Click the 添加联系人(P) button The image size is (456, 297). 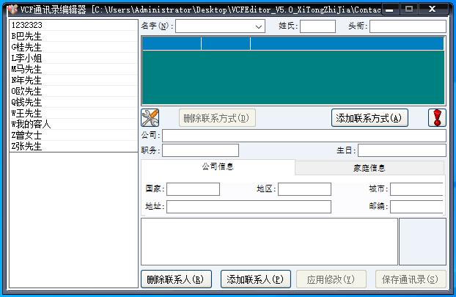click(256, 279)
